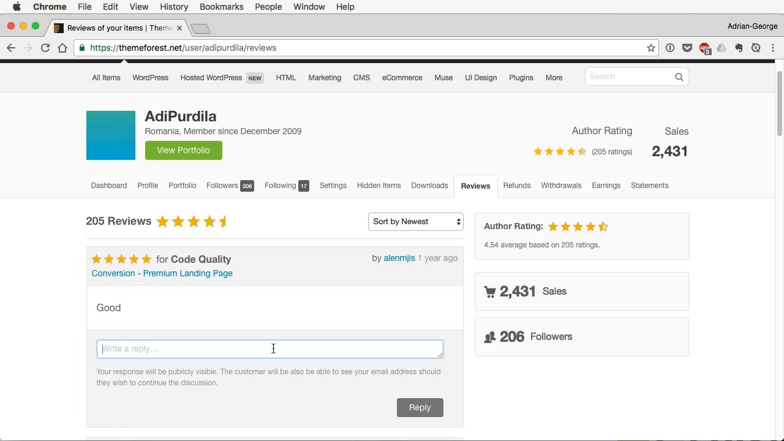Open the Adblock extension icon
The width and height of the screenshot is (784, 441).
click(x=704, y=48)
